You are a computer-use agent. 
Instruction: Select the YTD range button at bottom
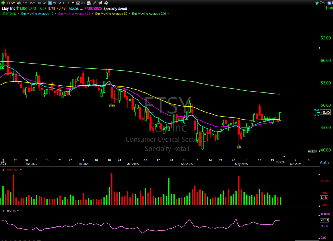tap(11, 240)
